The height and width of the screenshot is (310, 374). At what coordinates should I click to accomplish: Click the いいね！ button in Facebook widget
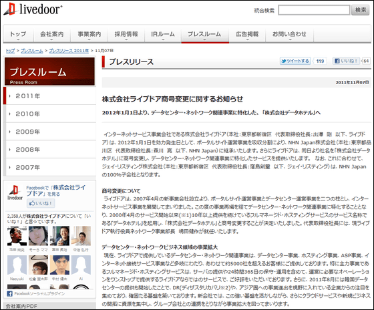(x=41, y=203)
